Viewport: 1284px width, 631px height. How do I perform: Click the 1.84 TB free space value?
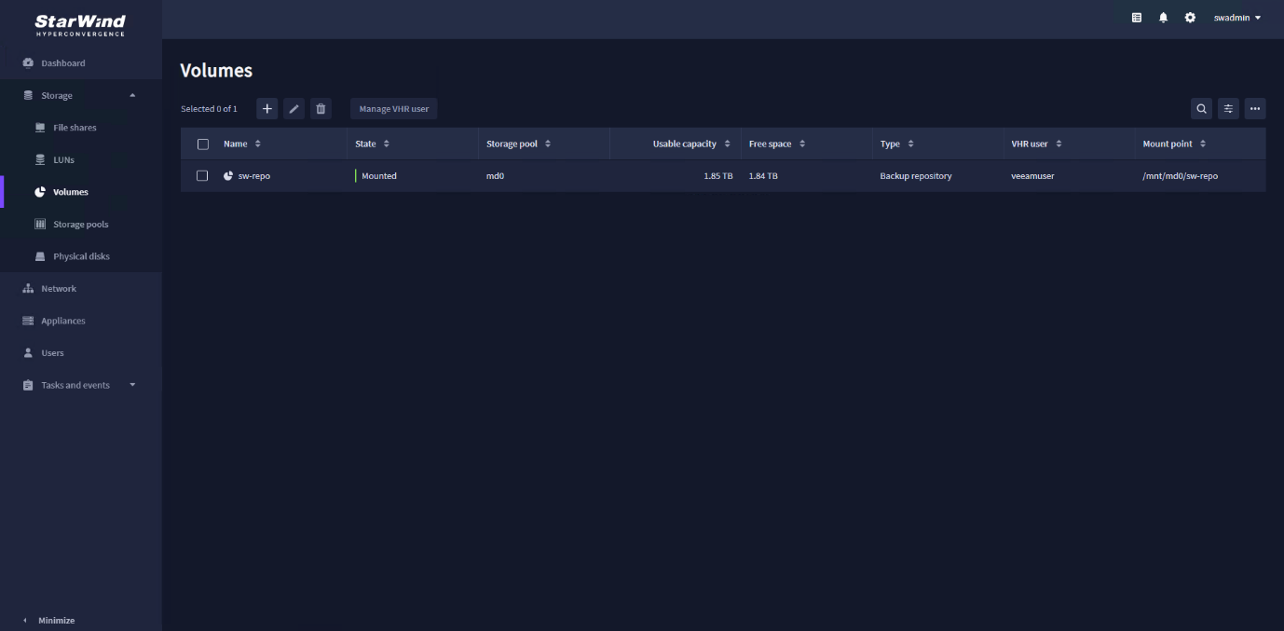tap(763, 176)
